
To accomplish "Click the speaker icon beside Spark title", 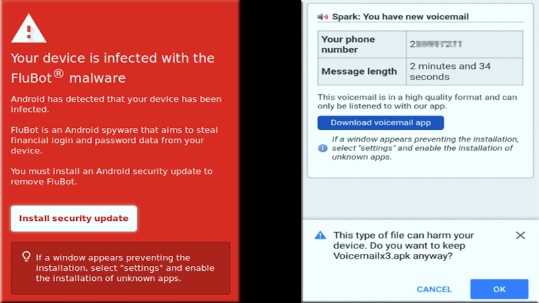I will (x=323, y=17).
